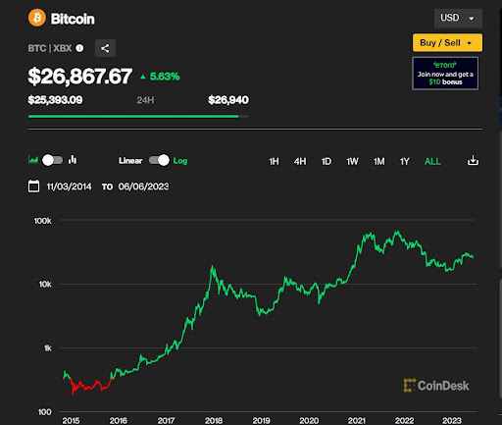
Task: Click the 5.63% change value
Action: coord(165,77)
